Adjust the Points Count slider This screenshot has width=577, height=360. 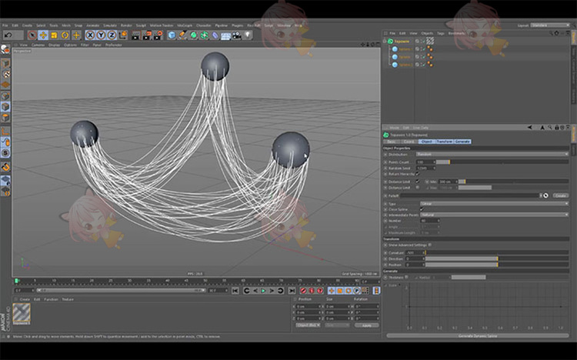[502, 162]
